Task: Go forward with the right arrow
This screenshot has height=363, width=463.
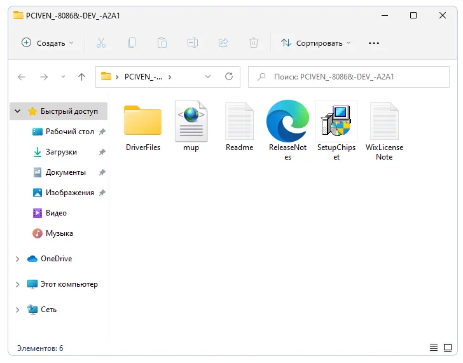Action: pyautogui.click(x=44, y=77)
